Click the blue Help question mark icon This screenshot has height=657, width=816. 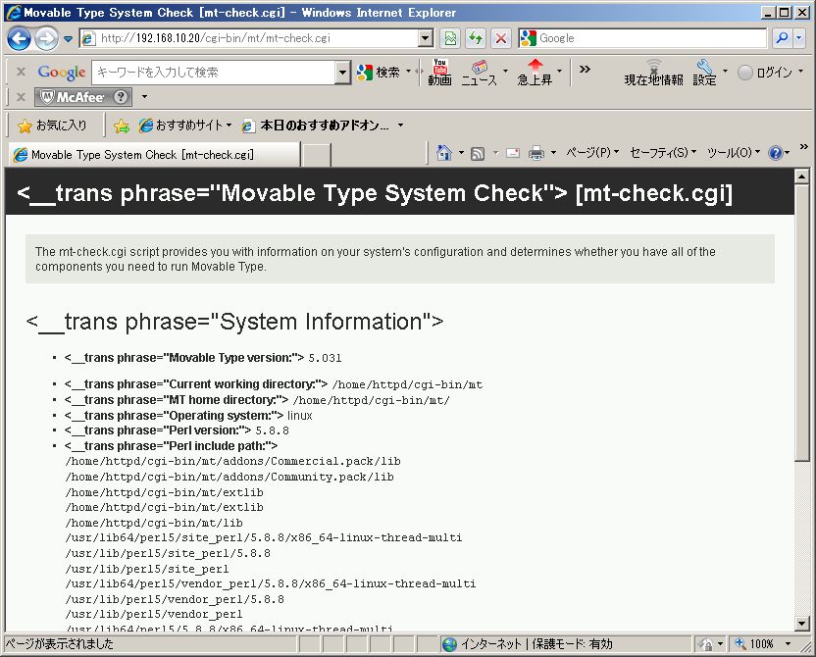[x=776, y=153]
